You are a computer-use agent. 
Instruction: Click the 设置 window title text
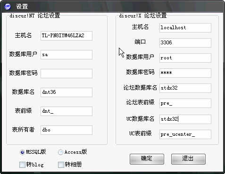point(22,7)
